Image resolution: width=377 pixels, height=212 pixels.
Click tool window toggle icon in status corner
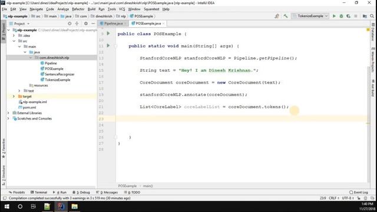(x=5, y=198)
